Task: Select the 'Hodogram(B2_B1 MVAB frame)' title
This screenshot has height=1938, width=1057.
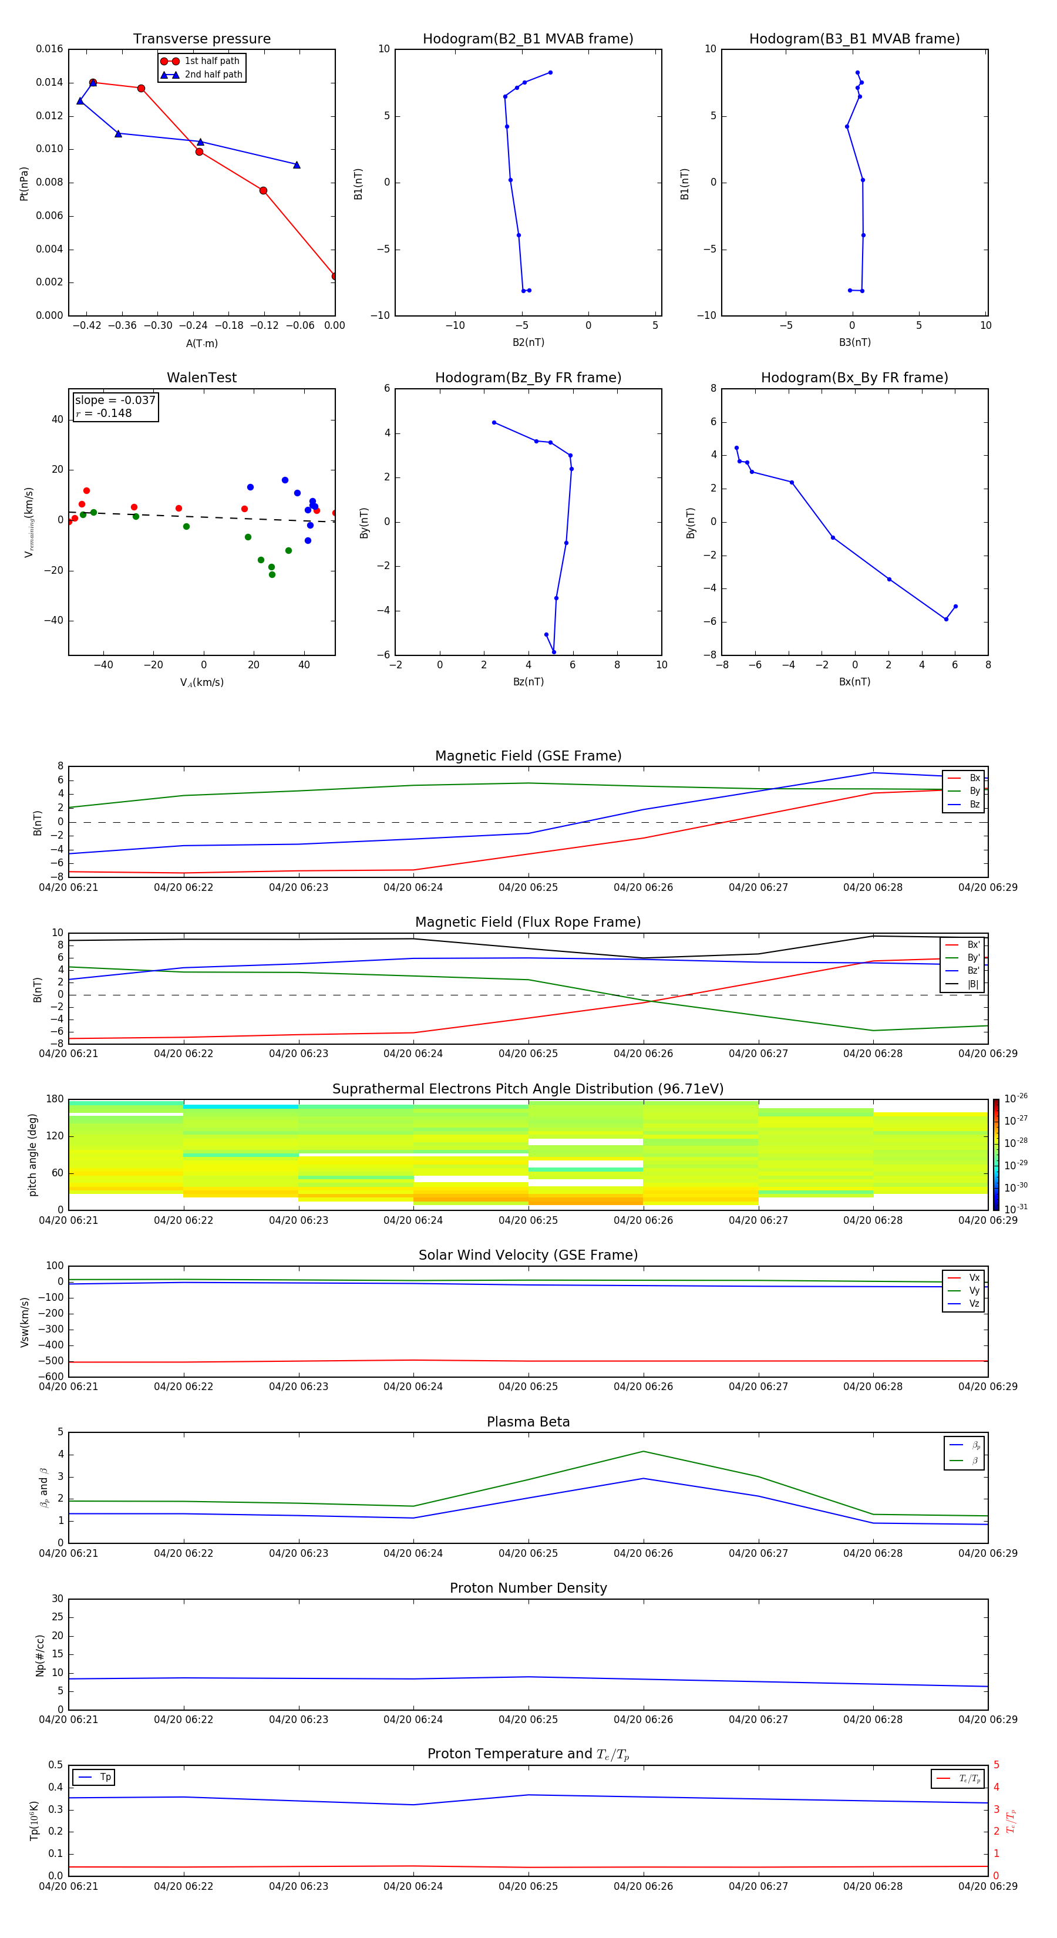Action: (x=528, y=39)
